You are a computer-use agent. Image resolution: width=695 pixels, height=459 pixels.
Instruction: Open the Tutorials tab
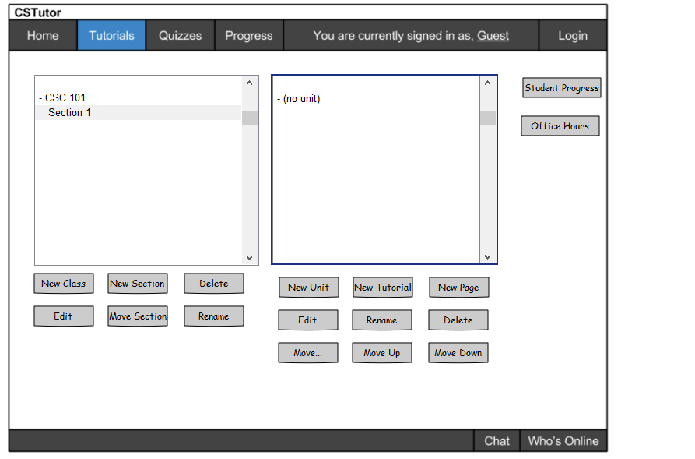(111, 36)
